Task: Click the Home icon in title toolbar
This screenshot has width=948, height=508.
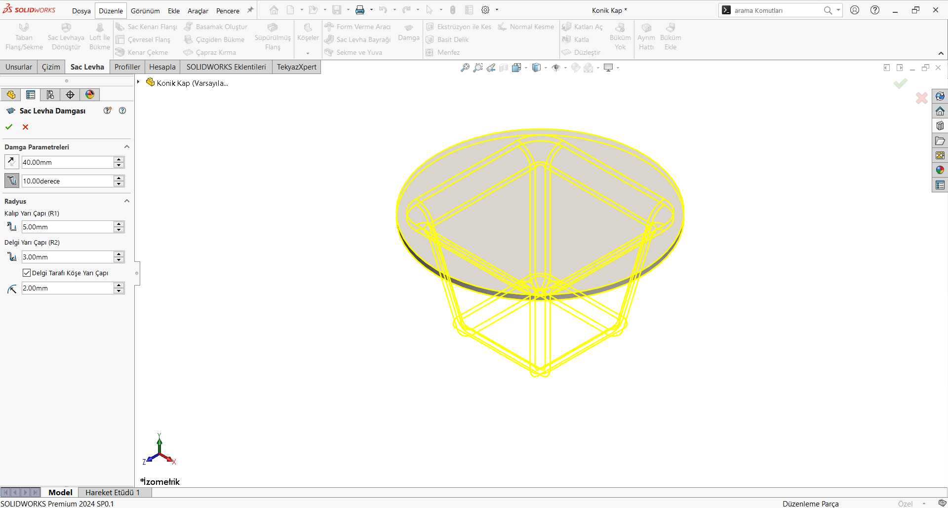Action: [274, 10]
